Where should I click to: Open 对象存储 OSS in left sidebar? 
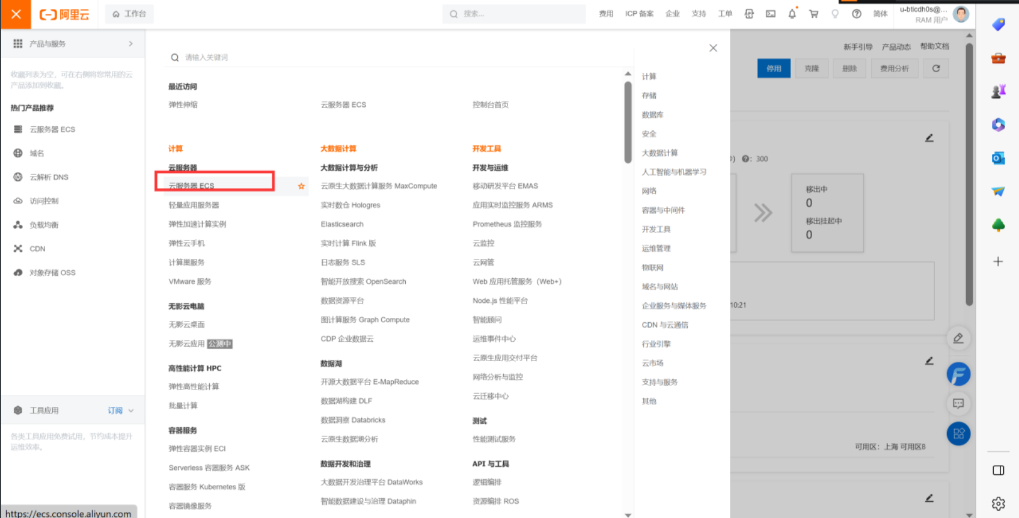click(x=52, y=273)
